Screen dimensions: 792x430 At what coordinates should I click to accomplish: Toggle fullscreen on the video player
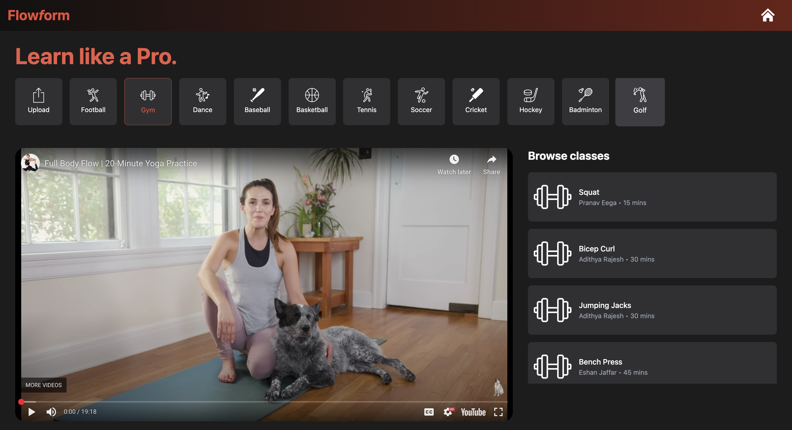498,412
